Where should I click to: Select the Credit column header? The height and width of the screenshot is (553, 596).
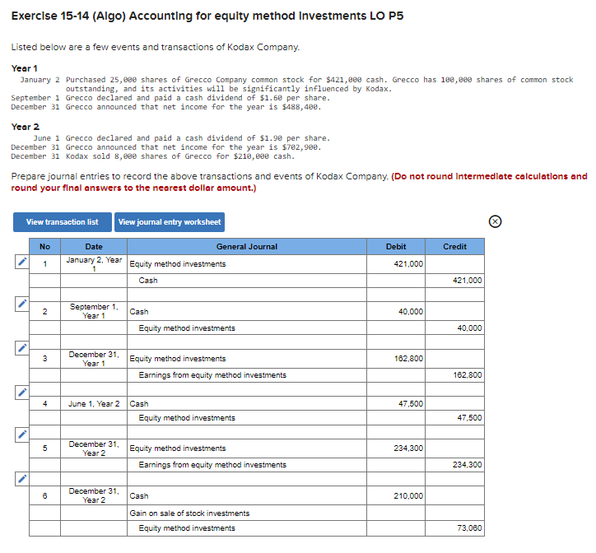click(454, 247)
